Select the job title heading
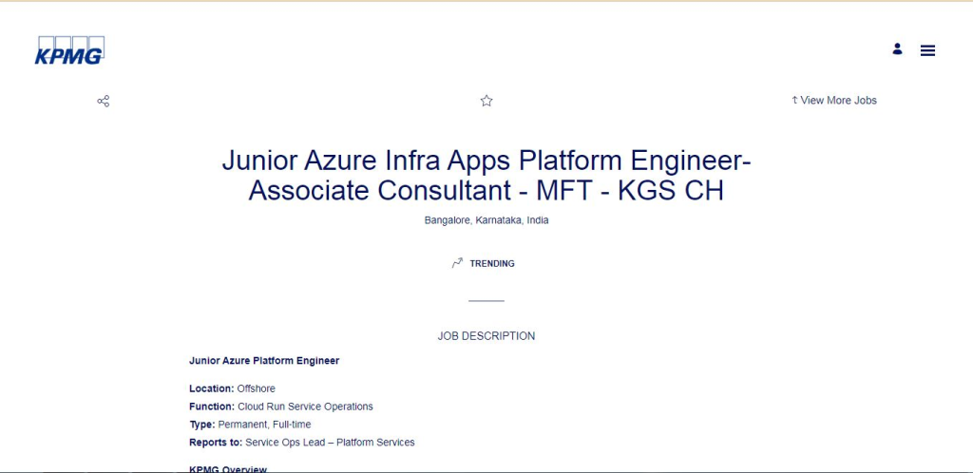This screenshot has height=473, width=973. [x=486, y=176]
